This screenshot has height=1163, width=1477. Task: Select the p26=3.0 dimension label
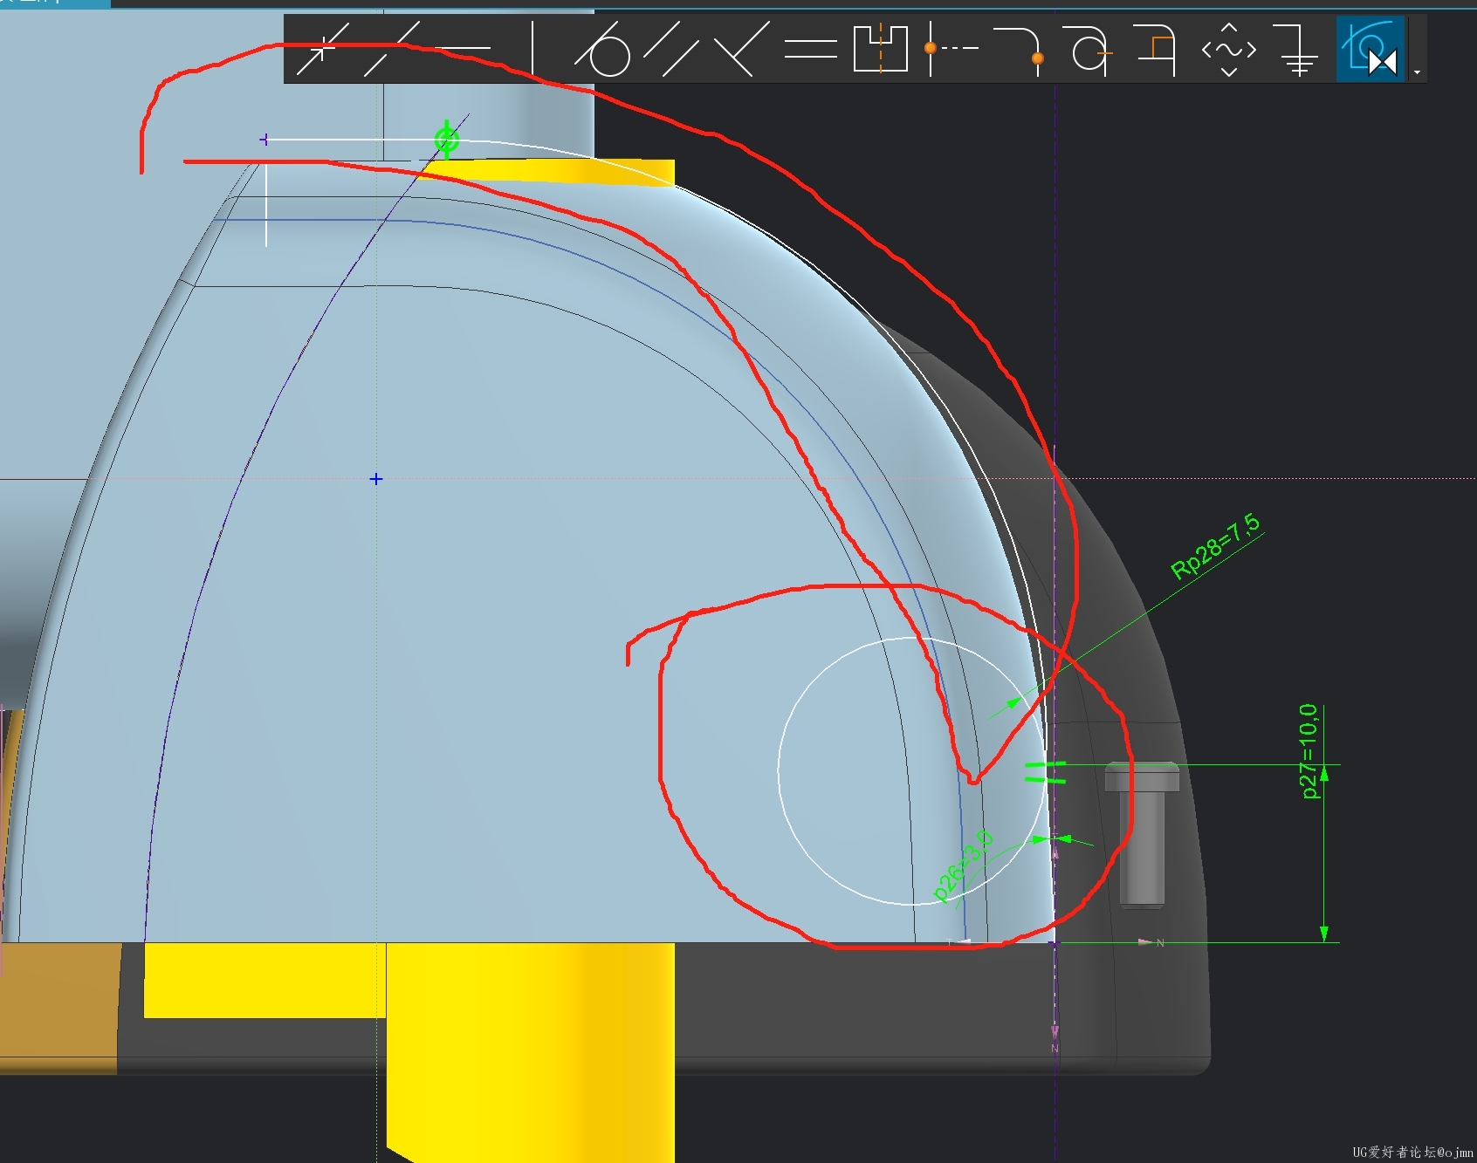[x=963, y=865]
